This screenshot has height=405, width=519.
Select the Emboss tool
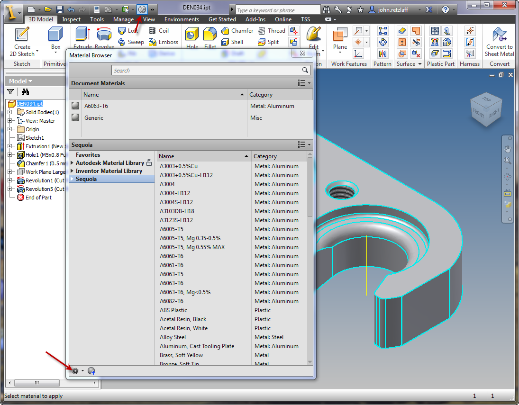pyautogui.click(x=164, y=42)
